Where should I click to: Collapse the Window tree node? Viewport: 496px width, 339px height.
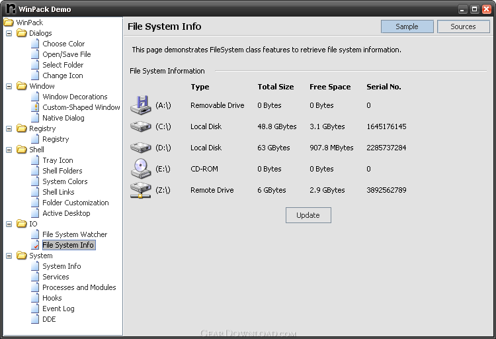[x=9, y=86]
